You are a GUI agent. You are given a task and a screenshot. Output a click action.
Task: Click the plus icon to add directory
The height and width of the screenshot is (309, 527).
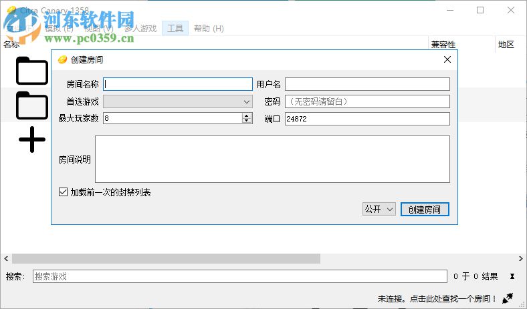tap(32, 139)
